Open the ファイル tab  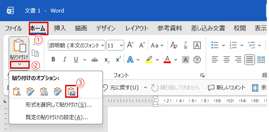13,28
